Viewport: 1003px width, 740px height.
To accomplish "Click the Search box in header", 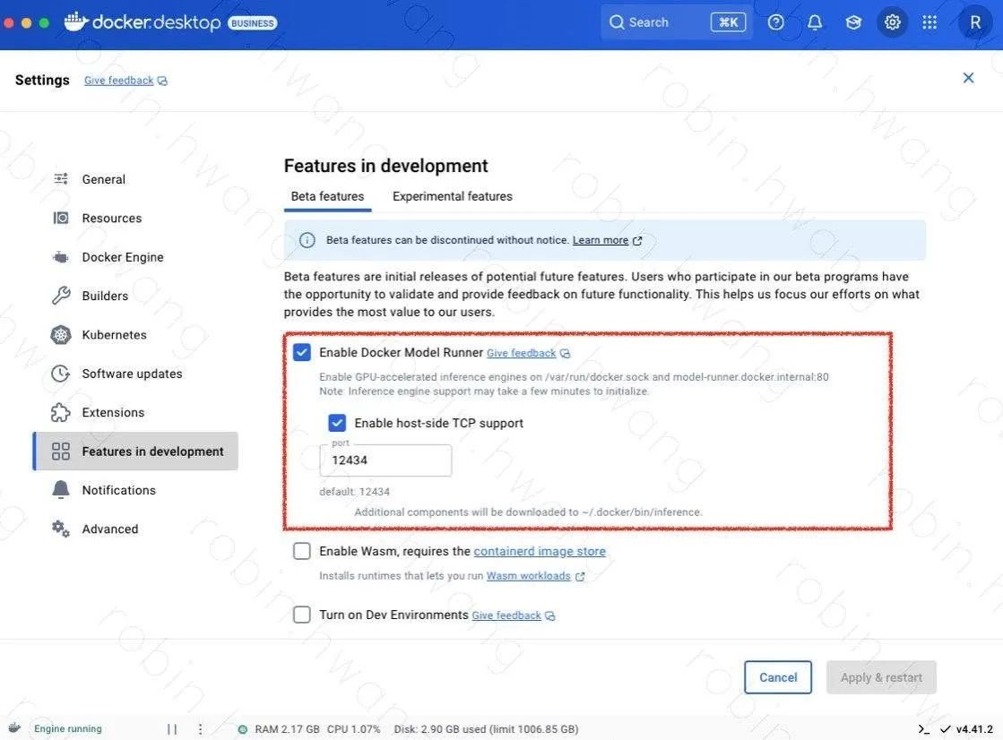I will (677, 22).
